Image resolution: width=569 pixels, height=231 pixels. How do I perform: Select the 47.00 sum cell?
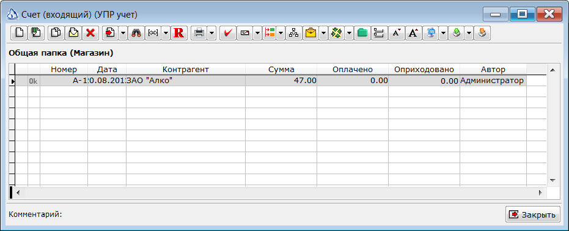(281, 81)
